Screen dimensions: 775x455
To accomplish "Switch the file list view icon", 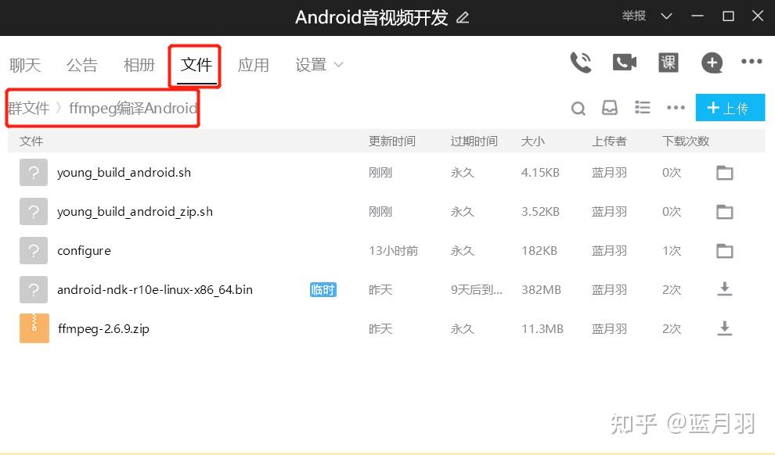I will 643,108.
